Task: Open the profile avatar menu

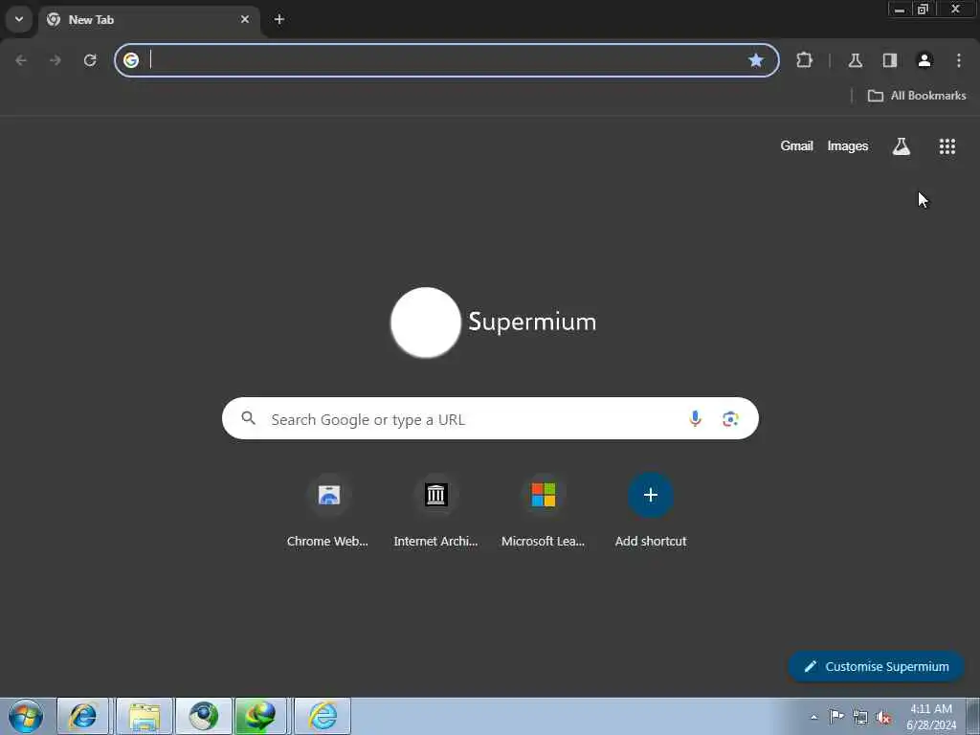Action: (924, 60)
